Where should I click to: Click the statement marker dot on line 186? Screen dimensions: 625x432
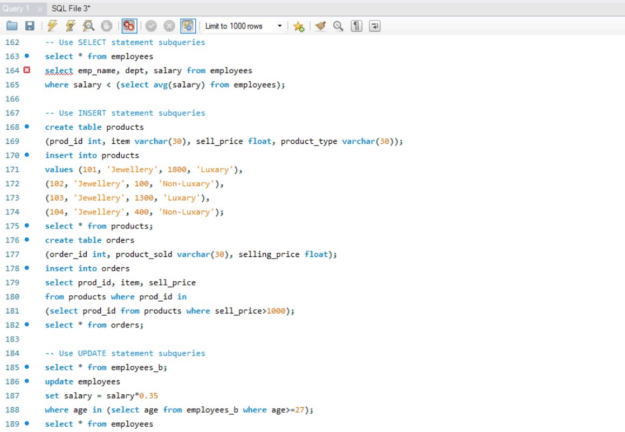coord(27,381)
